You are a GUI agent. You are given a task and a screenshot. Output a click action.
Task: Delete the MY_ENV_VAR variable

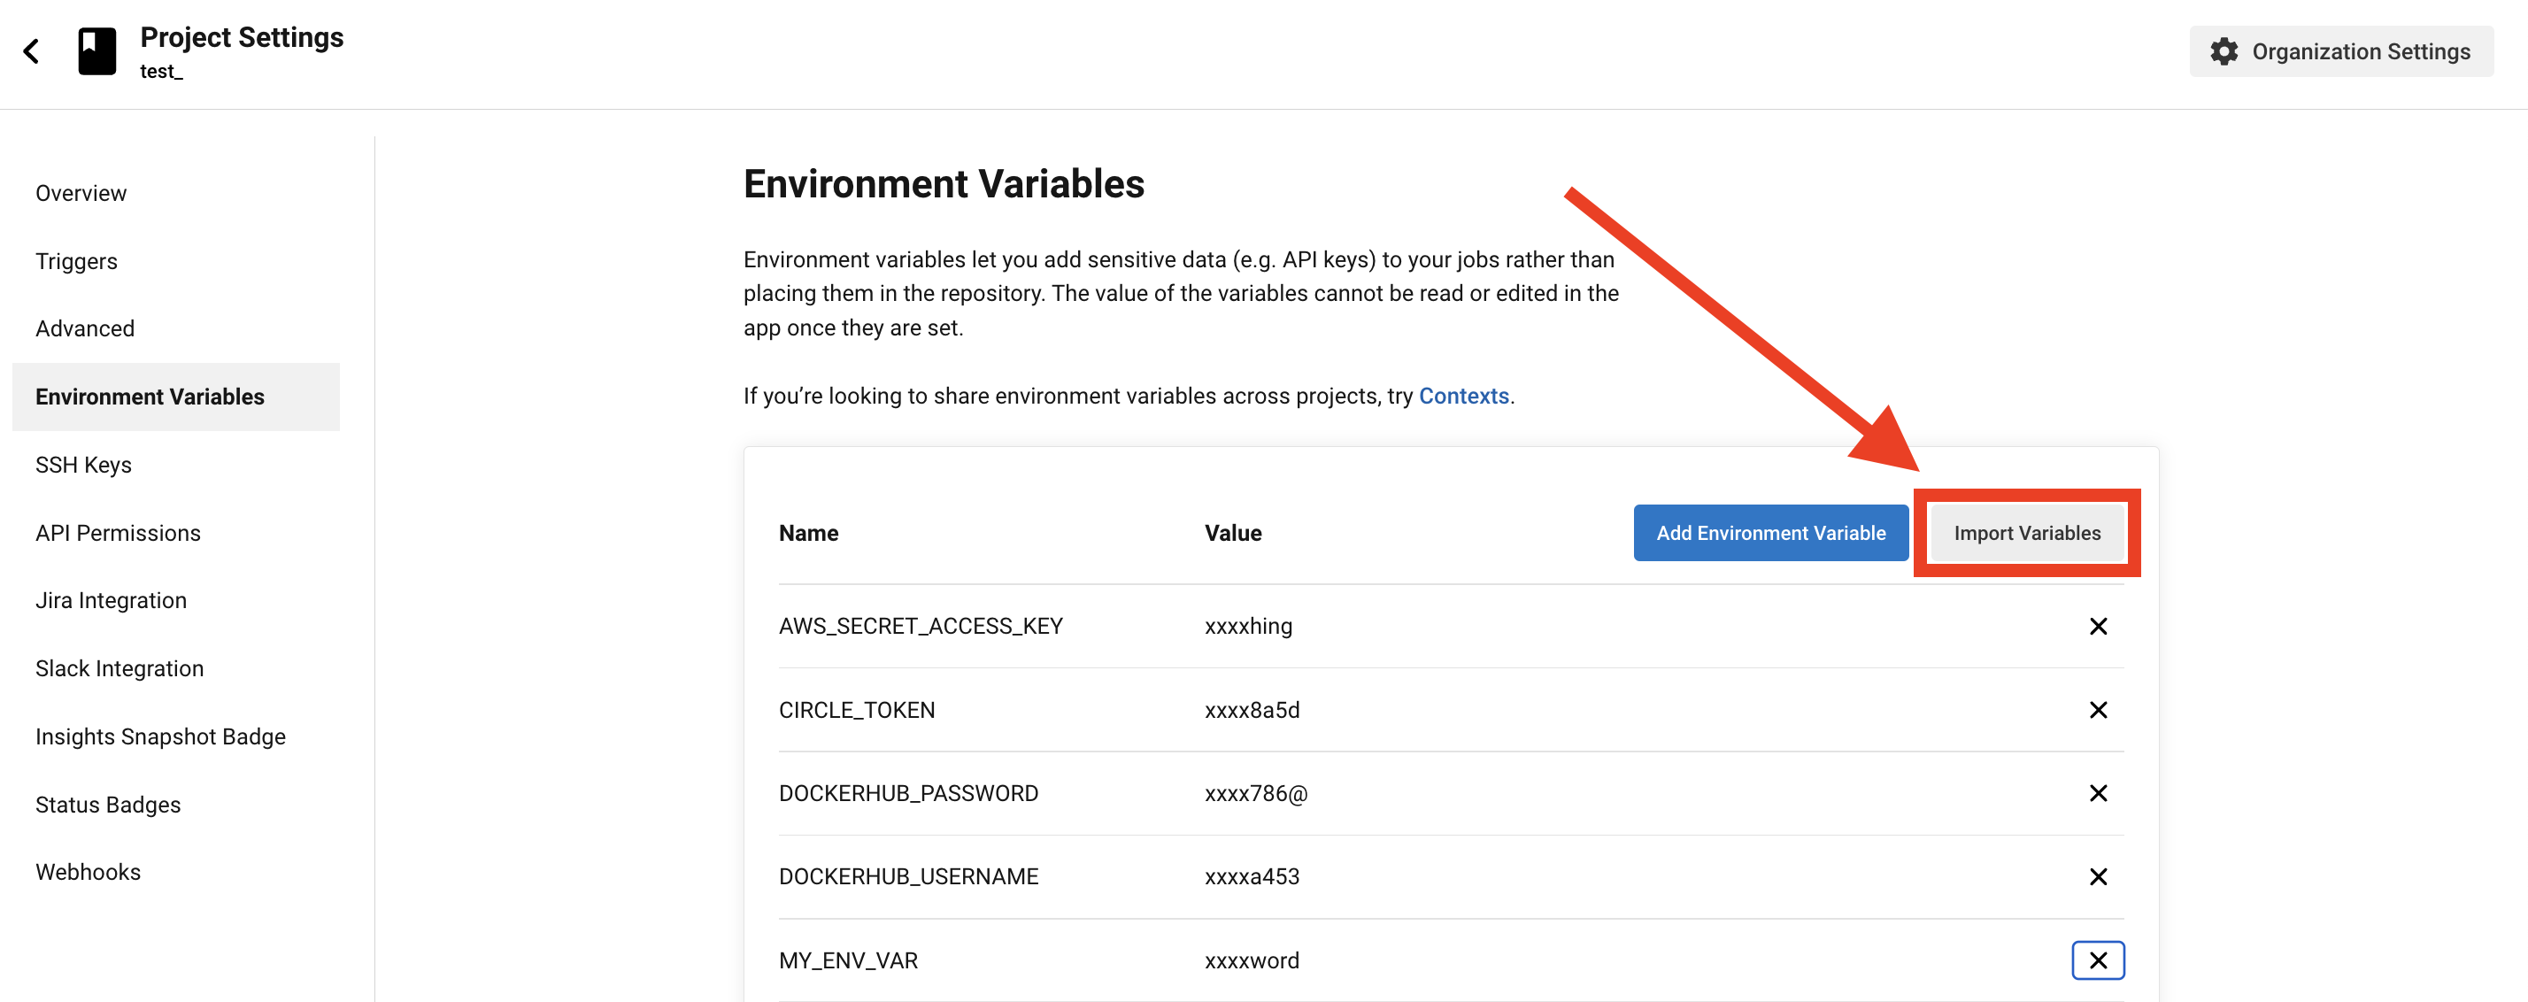pyautogui.click(x=2097, y=960)
